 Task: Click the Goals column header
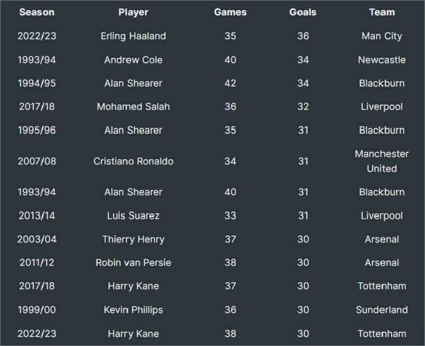pos(303,12)
